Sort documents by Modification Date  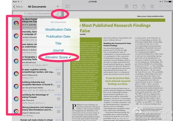click(58, 30)
